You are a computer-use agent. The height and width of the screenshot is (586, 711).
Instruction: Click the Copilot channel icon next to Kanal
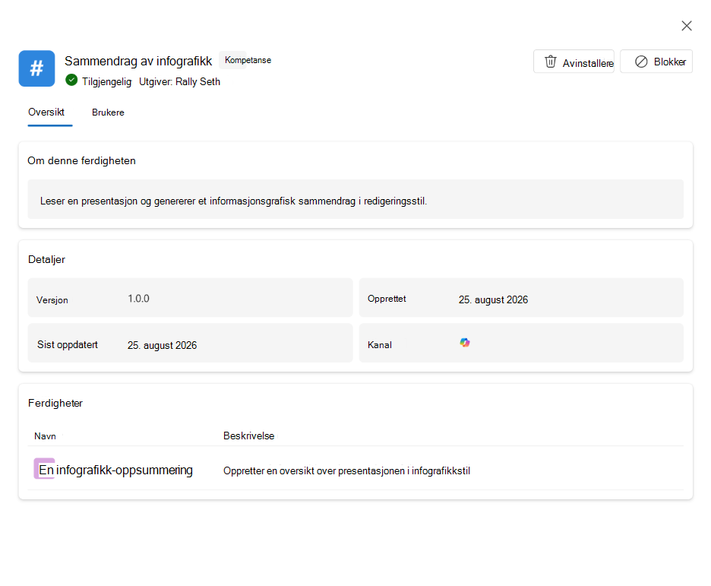pyautogui.click(x=465, y=343)
